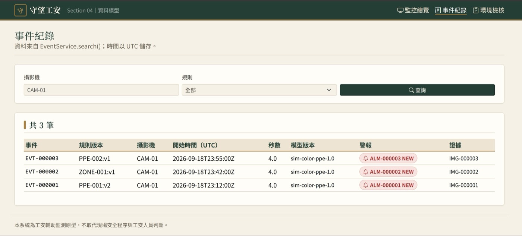The width and height of the screenshot is (522, 236).
Task: Click rule version PPE-001:v2
Action: (95, 185)
